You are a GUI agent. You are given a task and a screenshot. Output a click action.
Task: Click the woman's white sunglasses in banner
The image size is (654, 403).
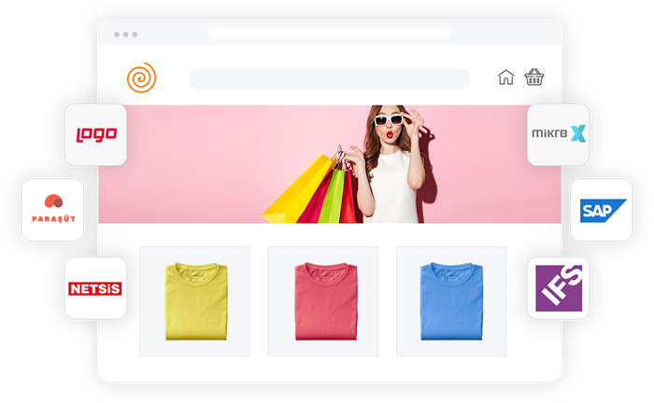(x=392, y=119)
